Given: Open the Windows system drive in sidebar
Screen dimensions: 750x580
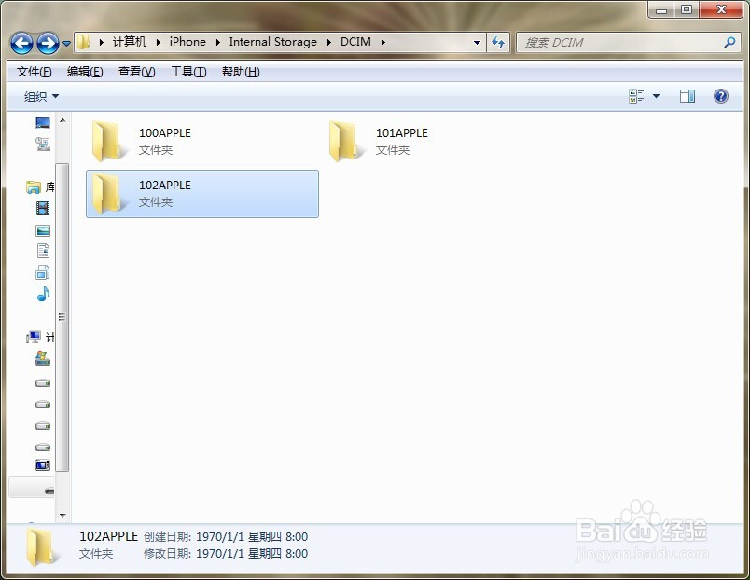Looking at the screenshot, I should (x=43, y=358).
